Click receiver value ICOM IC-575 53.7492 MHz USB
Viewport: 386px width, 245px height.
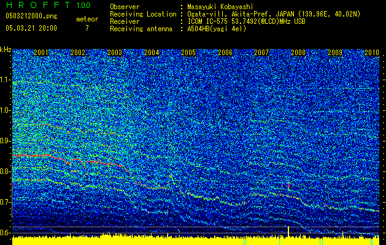[246, 21]
